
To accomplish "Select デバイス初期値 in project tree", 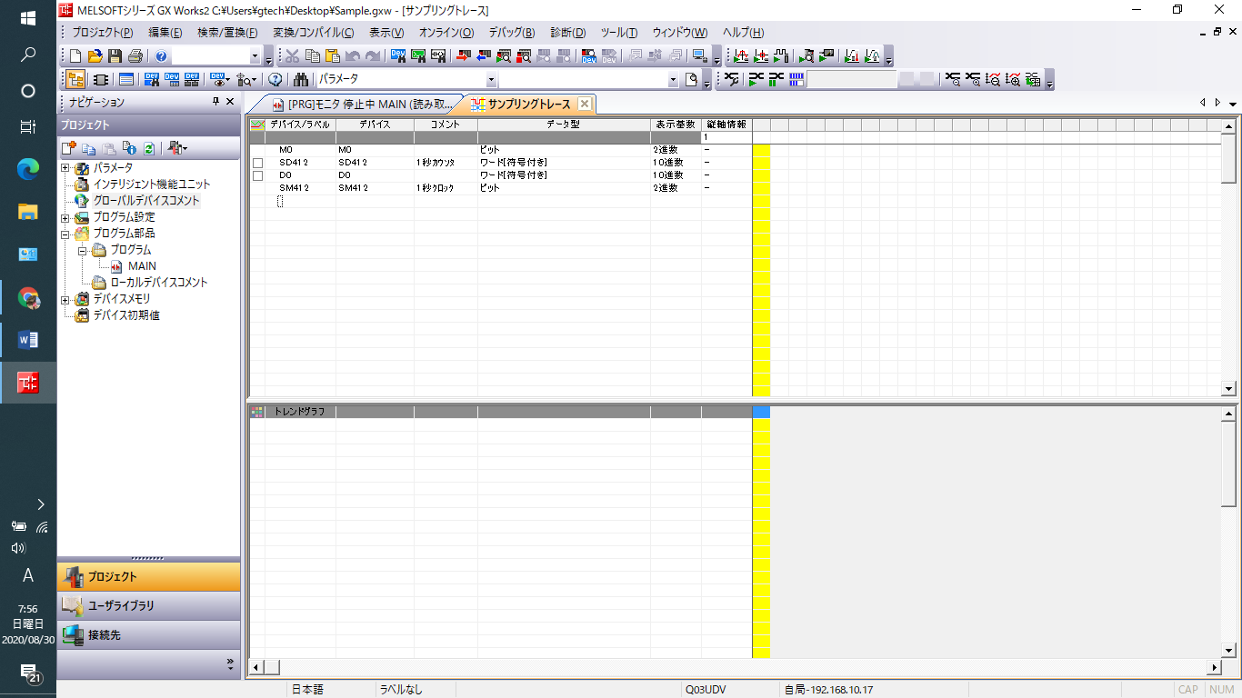I will click(x=126, y=315).
